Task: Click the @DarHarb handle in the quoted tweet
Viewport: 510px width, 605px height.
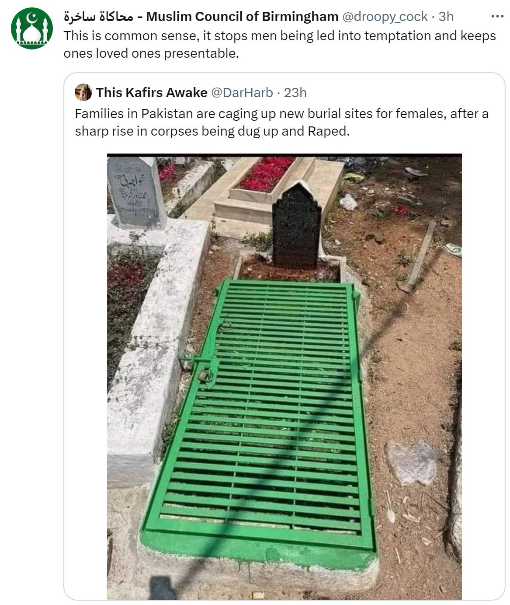Action: coord(242,92)
